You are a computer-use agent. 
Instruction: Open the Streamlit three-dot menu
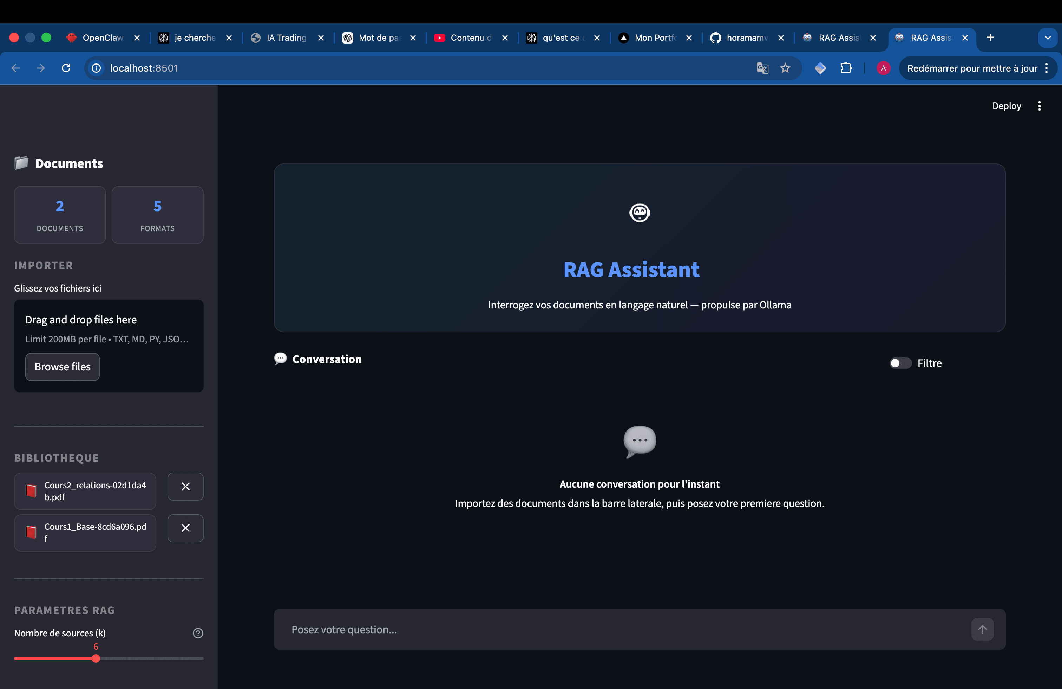1039,106
